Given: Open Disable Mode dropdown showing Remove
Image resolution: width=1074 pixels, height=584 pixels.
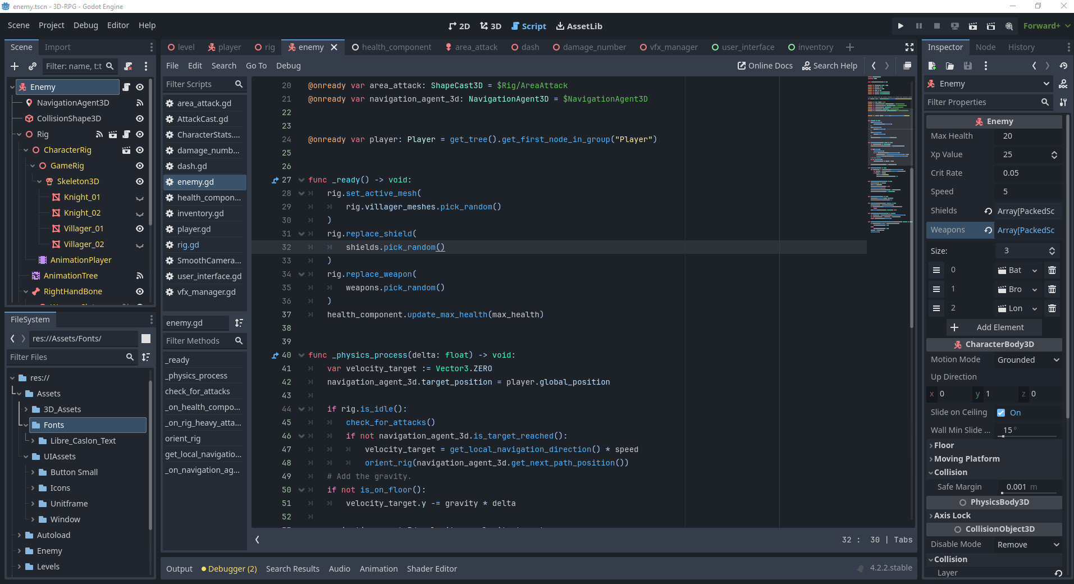Looking at the screenshot, I should click(x=1028, y=545).
